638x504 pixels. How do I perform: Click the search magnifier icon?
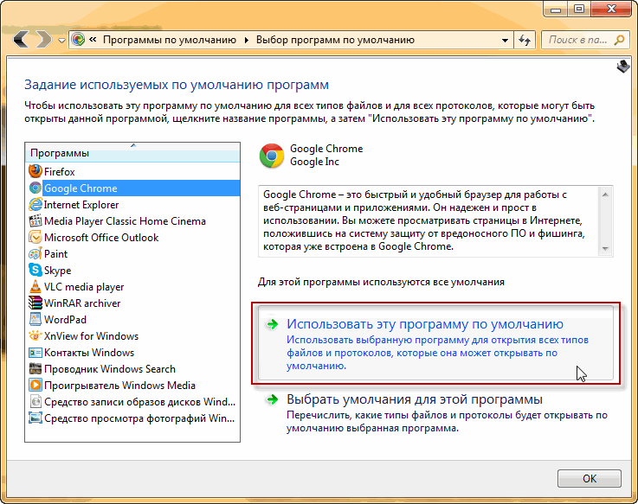tap(619, 40)
